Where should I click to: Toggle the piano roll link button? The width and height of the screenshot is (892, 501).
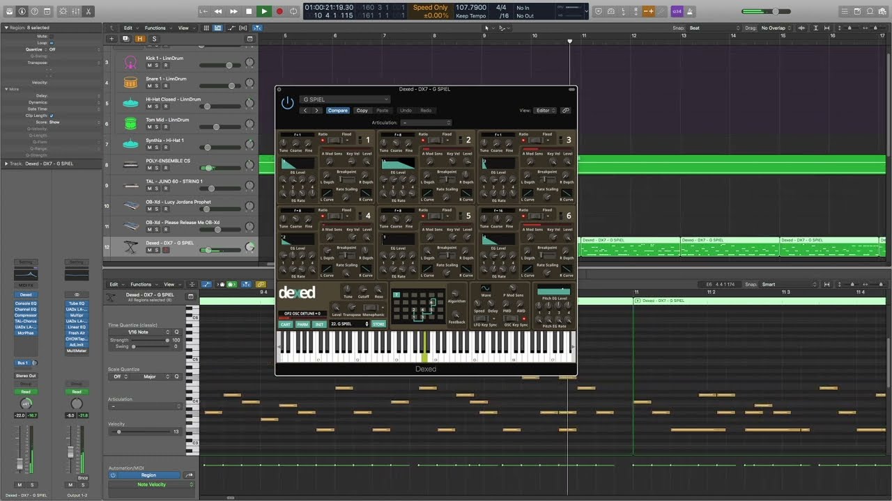click(x=261, y=284)
